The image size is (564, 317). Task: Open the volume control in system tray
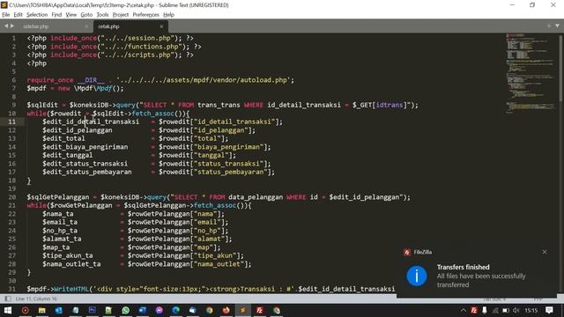tap(516, 311)
